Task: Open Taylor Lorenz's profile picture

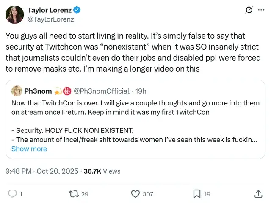Action: 14,14
